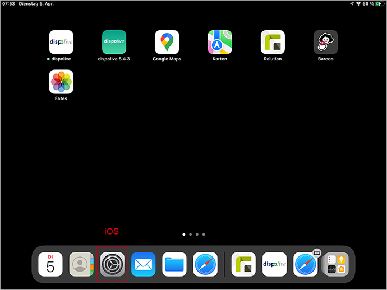Open Google Maps app
Viewport: 387px width, 290px height.
click(x=167, y=42)
